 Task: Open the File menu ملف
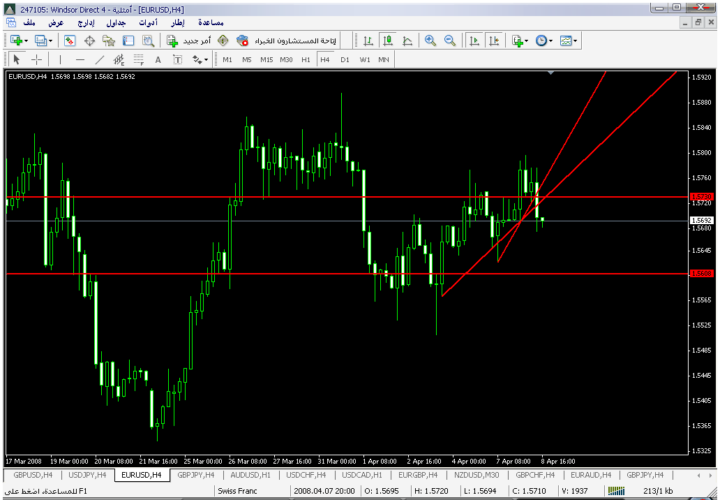click(x=29, y=22)
